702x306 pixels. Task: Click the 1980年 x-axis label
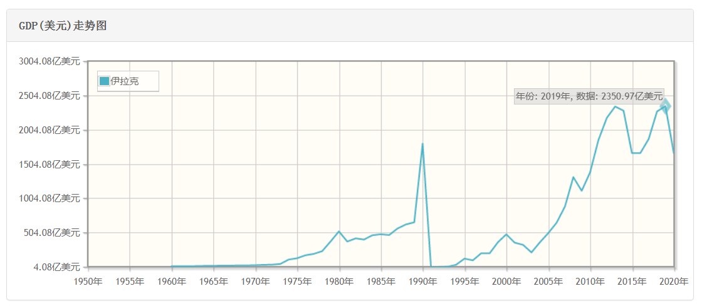point(339,282)
